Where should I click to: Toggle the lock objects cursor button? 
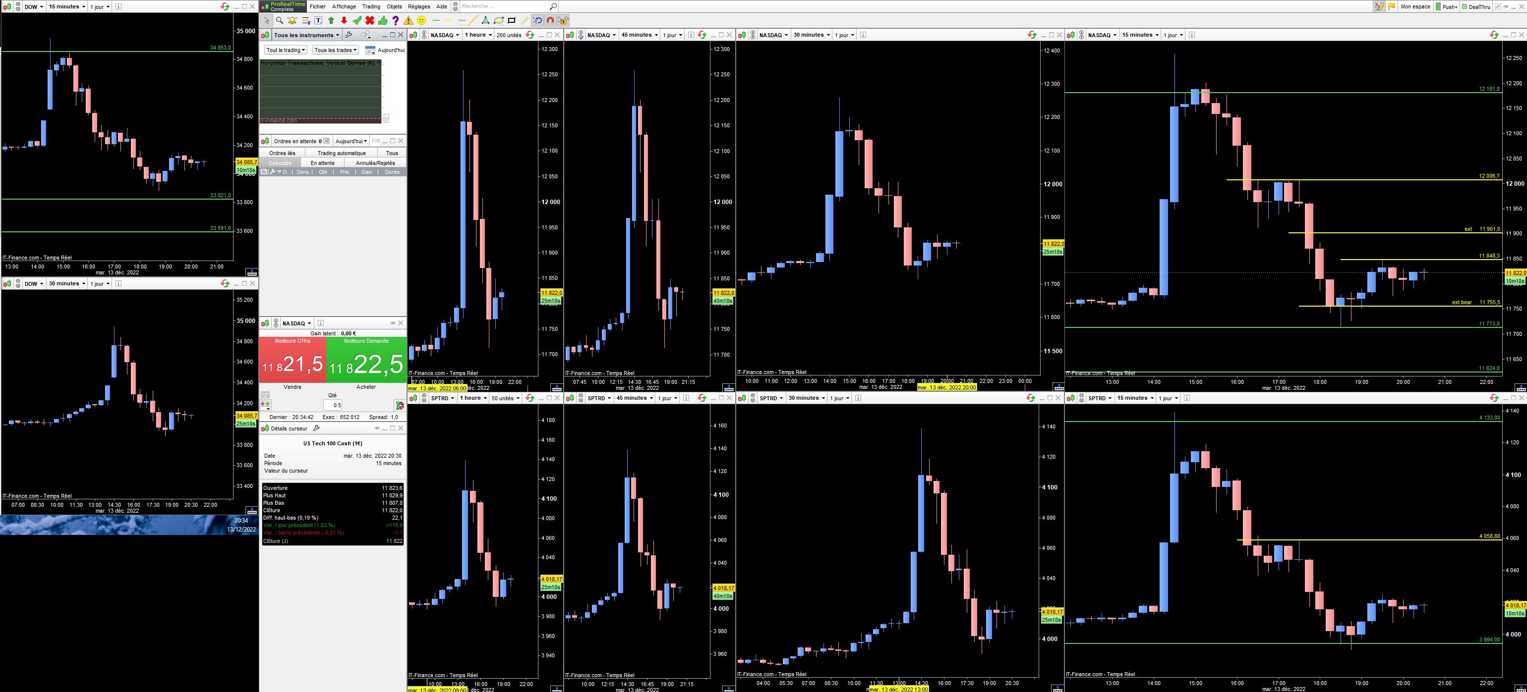point(563,21)
